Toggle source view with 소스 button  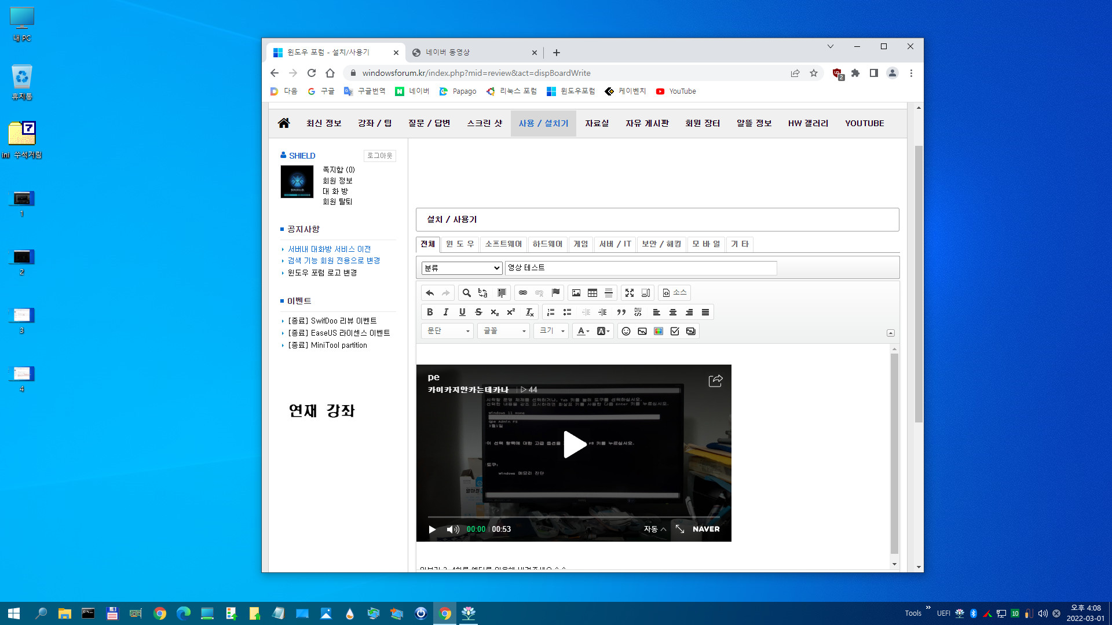pos(675,293)
